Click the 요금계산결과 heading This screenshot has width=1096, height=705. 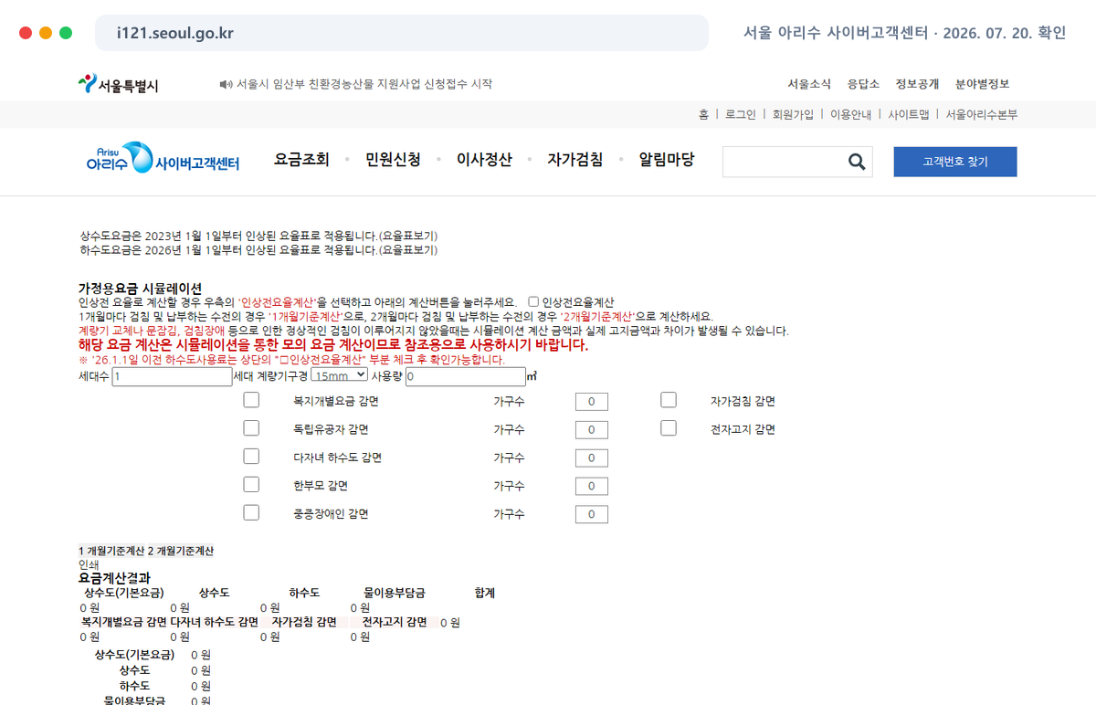pyautogui.click(x=114, y=578)
